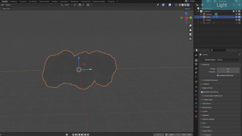
Task: Click the pan hand icon in viewport
Action: click(x=190, y=30)
